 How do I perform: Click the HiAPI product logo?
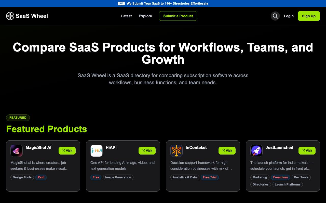[x=97, y=151]
